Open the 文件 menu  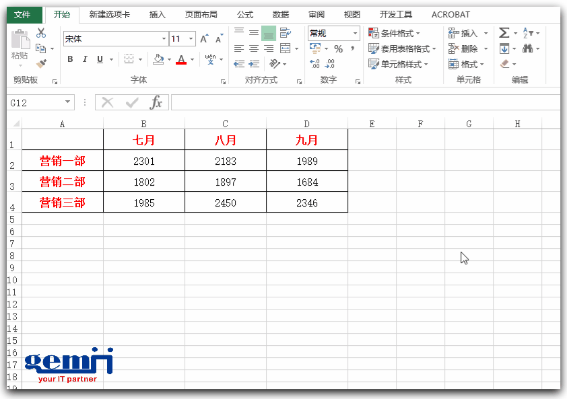pos(24,14)
